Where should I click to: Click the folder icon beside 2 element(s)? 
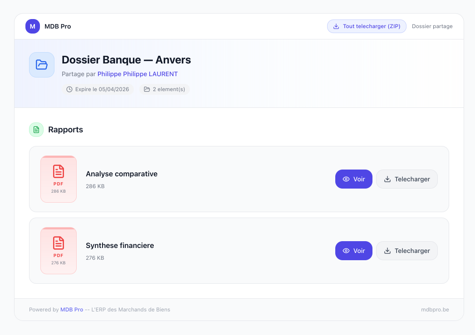146,89
